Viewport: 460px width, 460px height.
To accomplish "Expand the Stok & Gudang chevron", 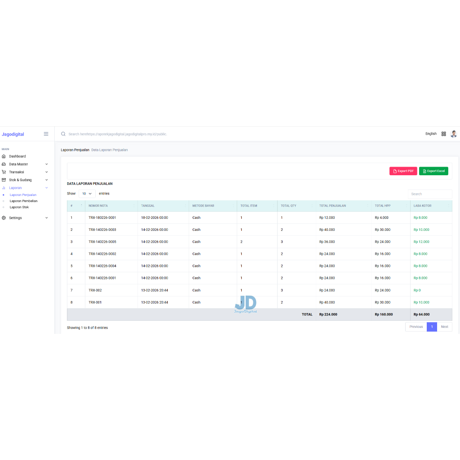I will pos(46,180).
